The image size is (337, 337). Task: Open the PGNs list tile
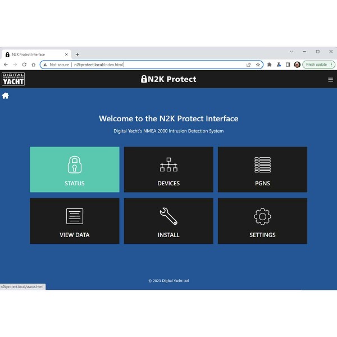point(262,170)
